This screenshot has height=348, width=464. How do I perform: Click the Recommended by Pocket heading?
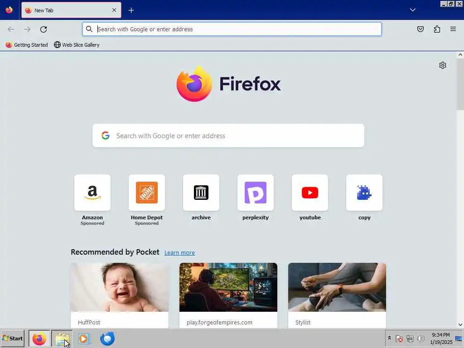pyautogui.click(x=115, y=252)
